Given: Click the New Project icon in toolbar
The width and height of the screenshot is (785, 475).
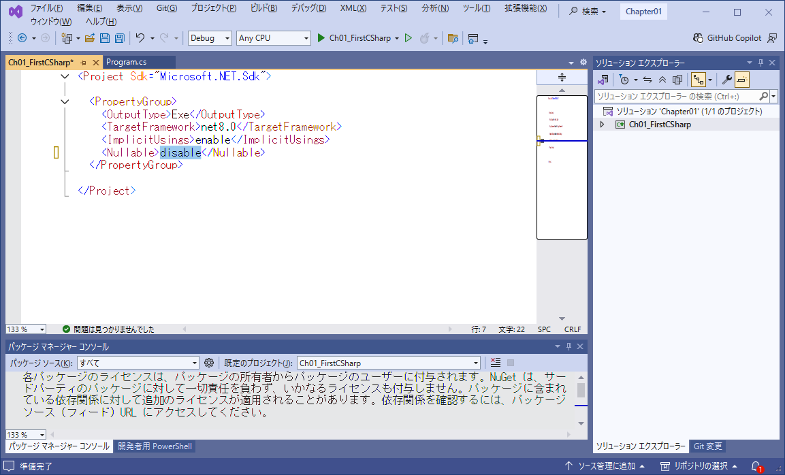Looking at the screenshot, I should click(66, 38).
